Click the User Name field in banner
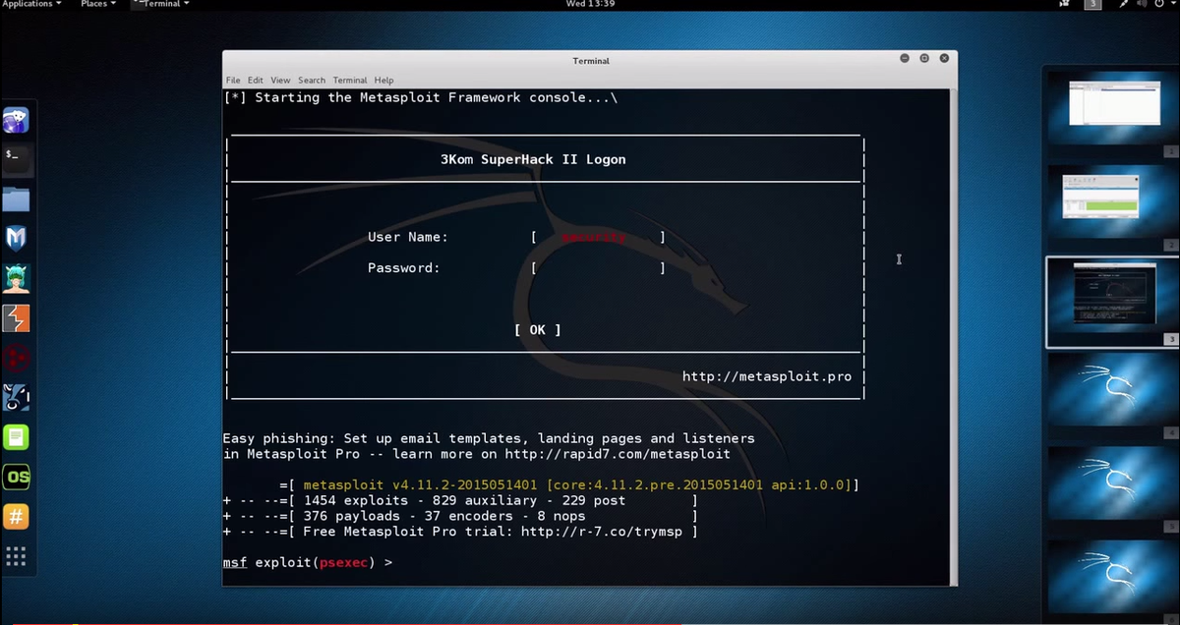1180x625 pixels. [598, 237]
